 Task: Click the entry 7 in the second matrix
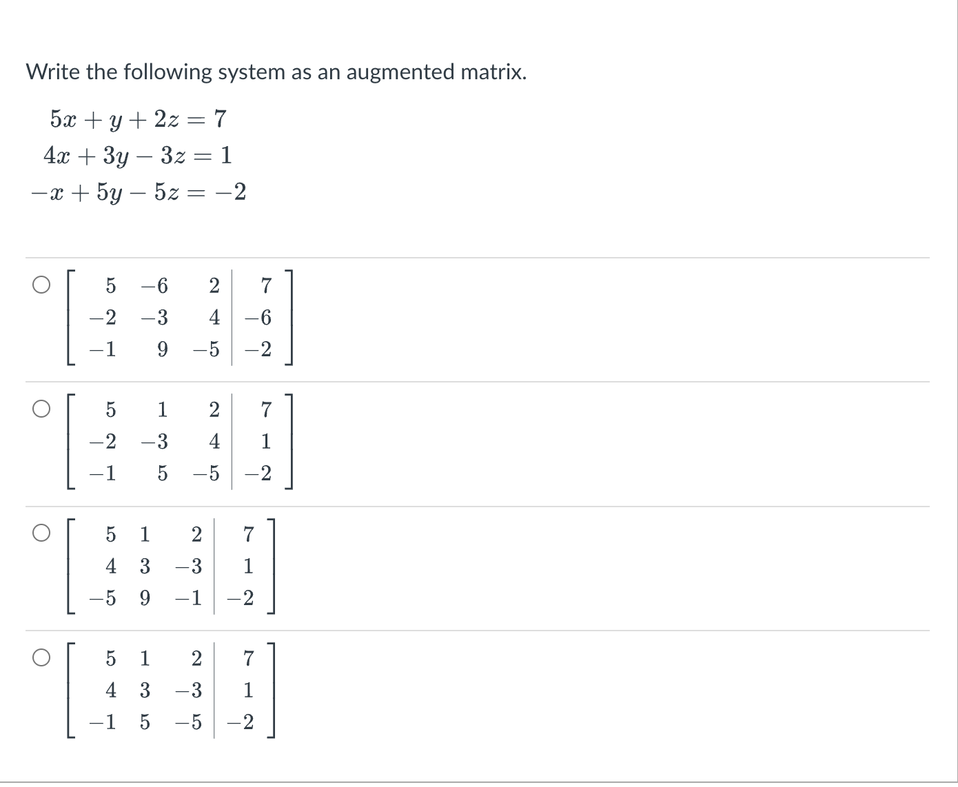264,409
